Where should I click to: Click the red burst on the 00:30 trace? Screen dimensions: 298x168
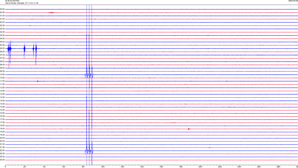(51, 12)
